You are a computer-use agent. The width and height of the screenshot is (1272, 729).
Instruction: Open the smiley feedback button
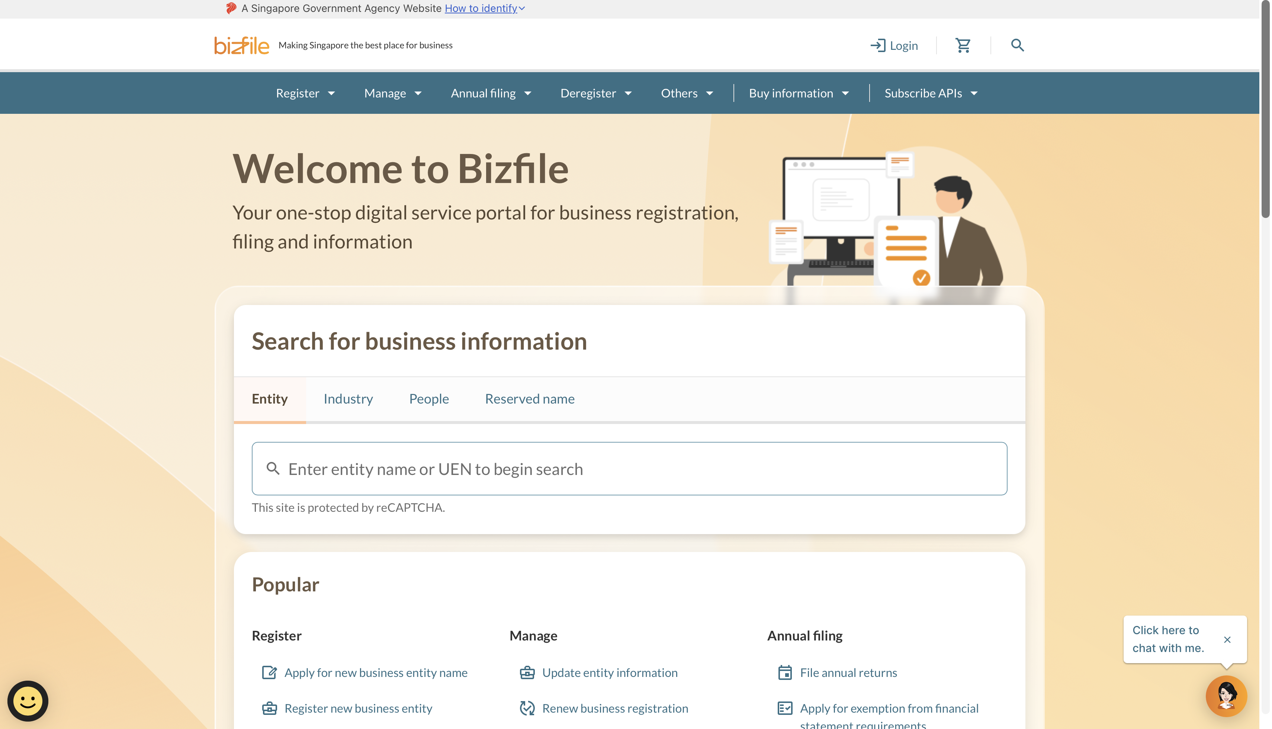click(28, 700)
